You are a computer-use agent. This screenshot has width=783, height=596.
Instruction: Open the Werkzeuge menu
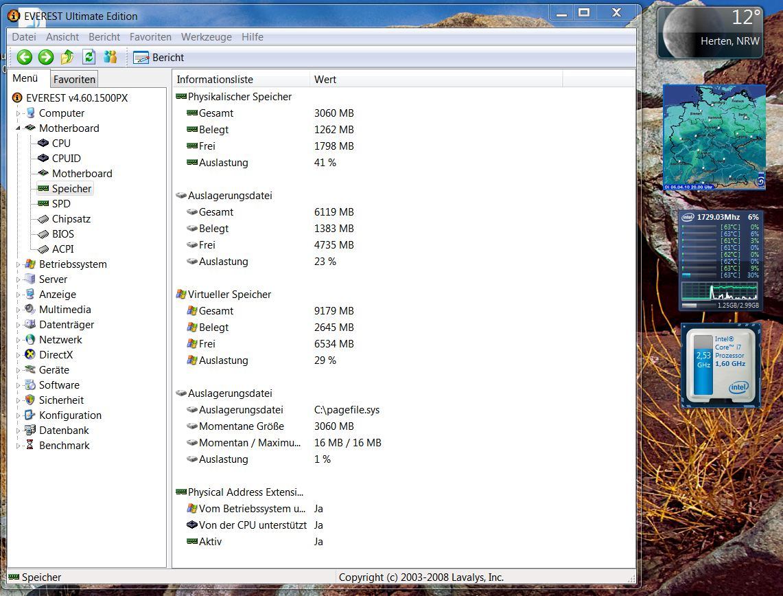(207, 37)
